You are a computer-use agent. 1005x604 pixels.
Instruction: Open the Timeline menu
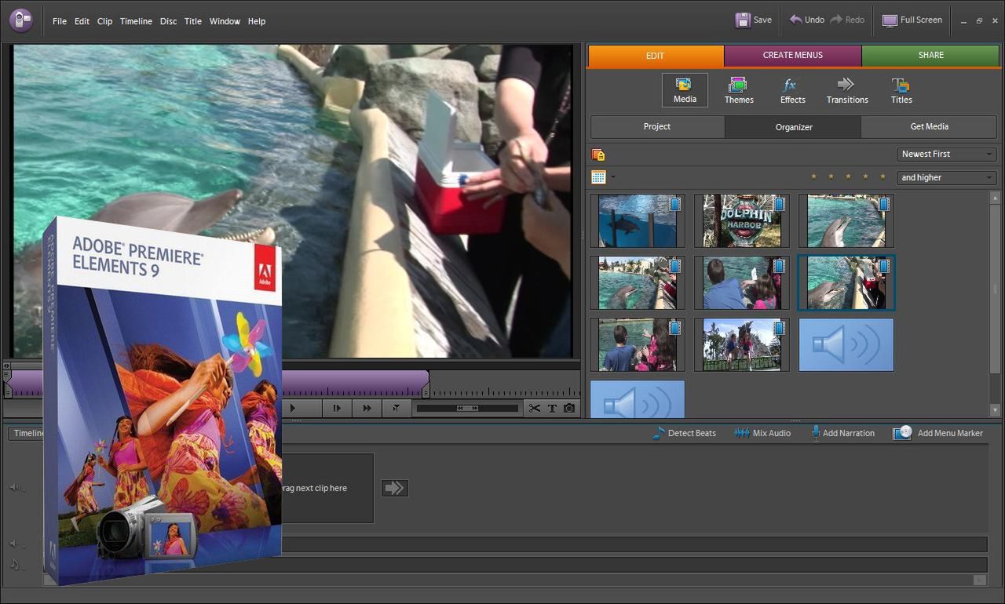pyautogui.click(x=136, y=21)
